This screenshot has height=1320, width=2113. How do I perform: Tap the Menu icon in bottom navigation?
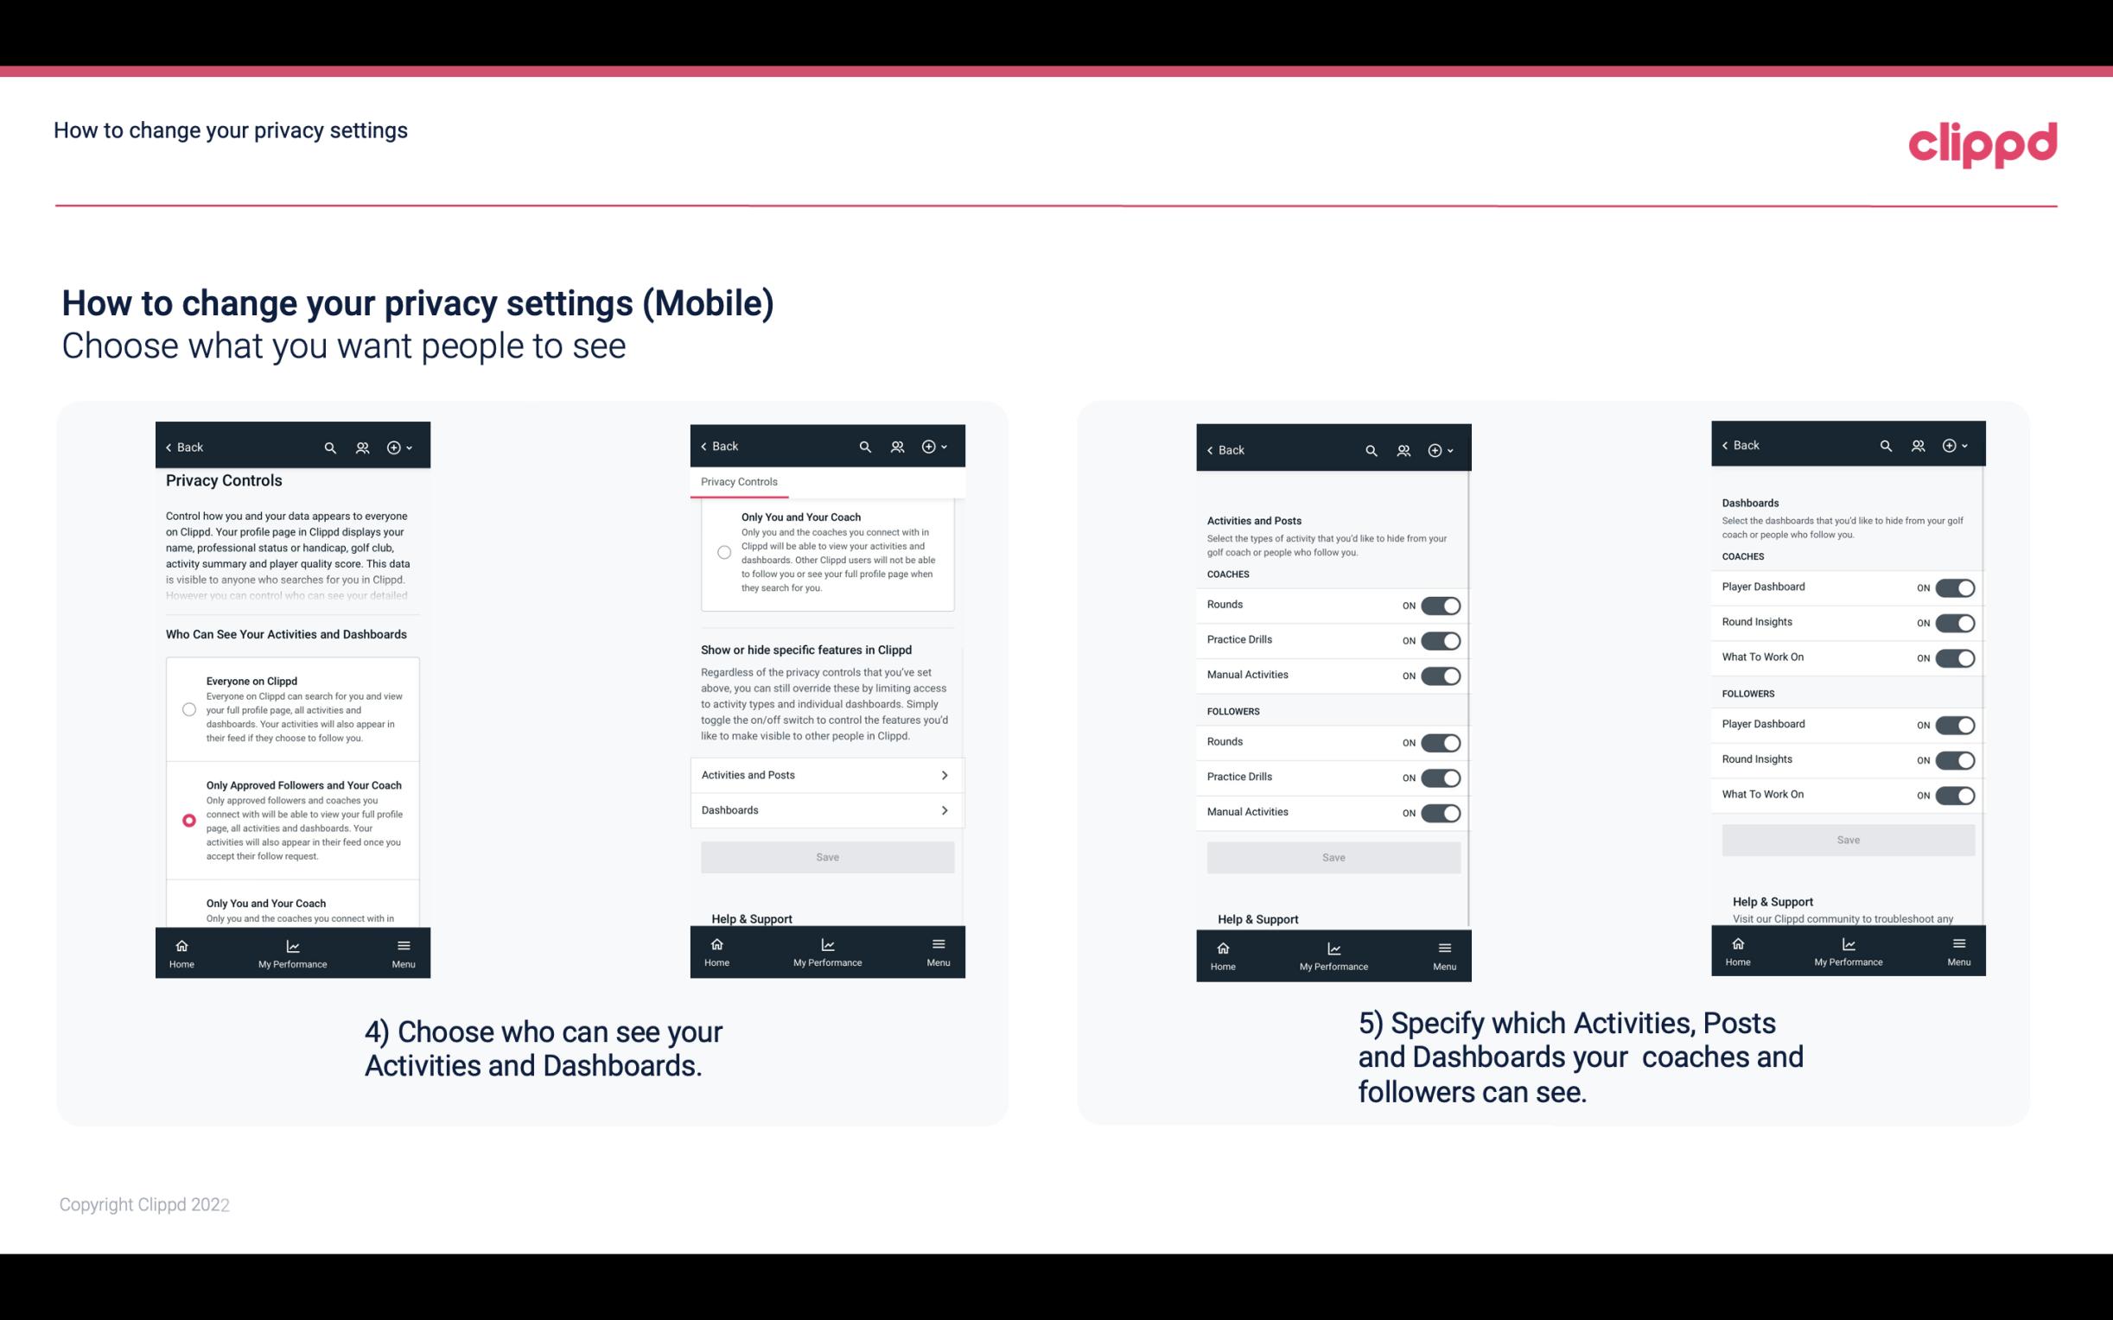(x=403, y=944)
